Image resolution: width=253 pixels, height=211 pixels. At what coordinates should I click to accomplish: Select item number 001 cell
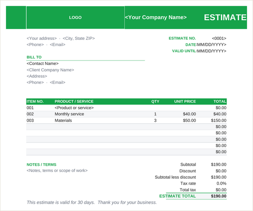30,108
